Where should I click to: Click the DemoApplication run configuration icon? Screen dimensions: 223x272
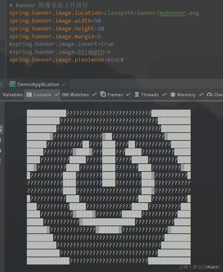click(12, 84)
